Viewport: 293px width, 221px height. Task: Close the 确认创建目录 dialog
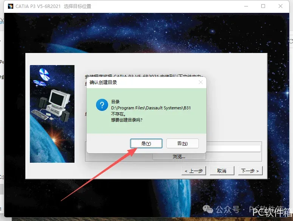click(201, 82)
